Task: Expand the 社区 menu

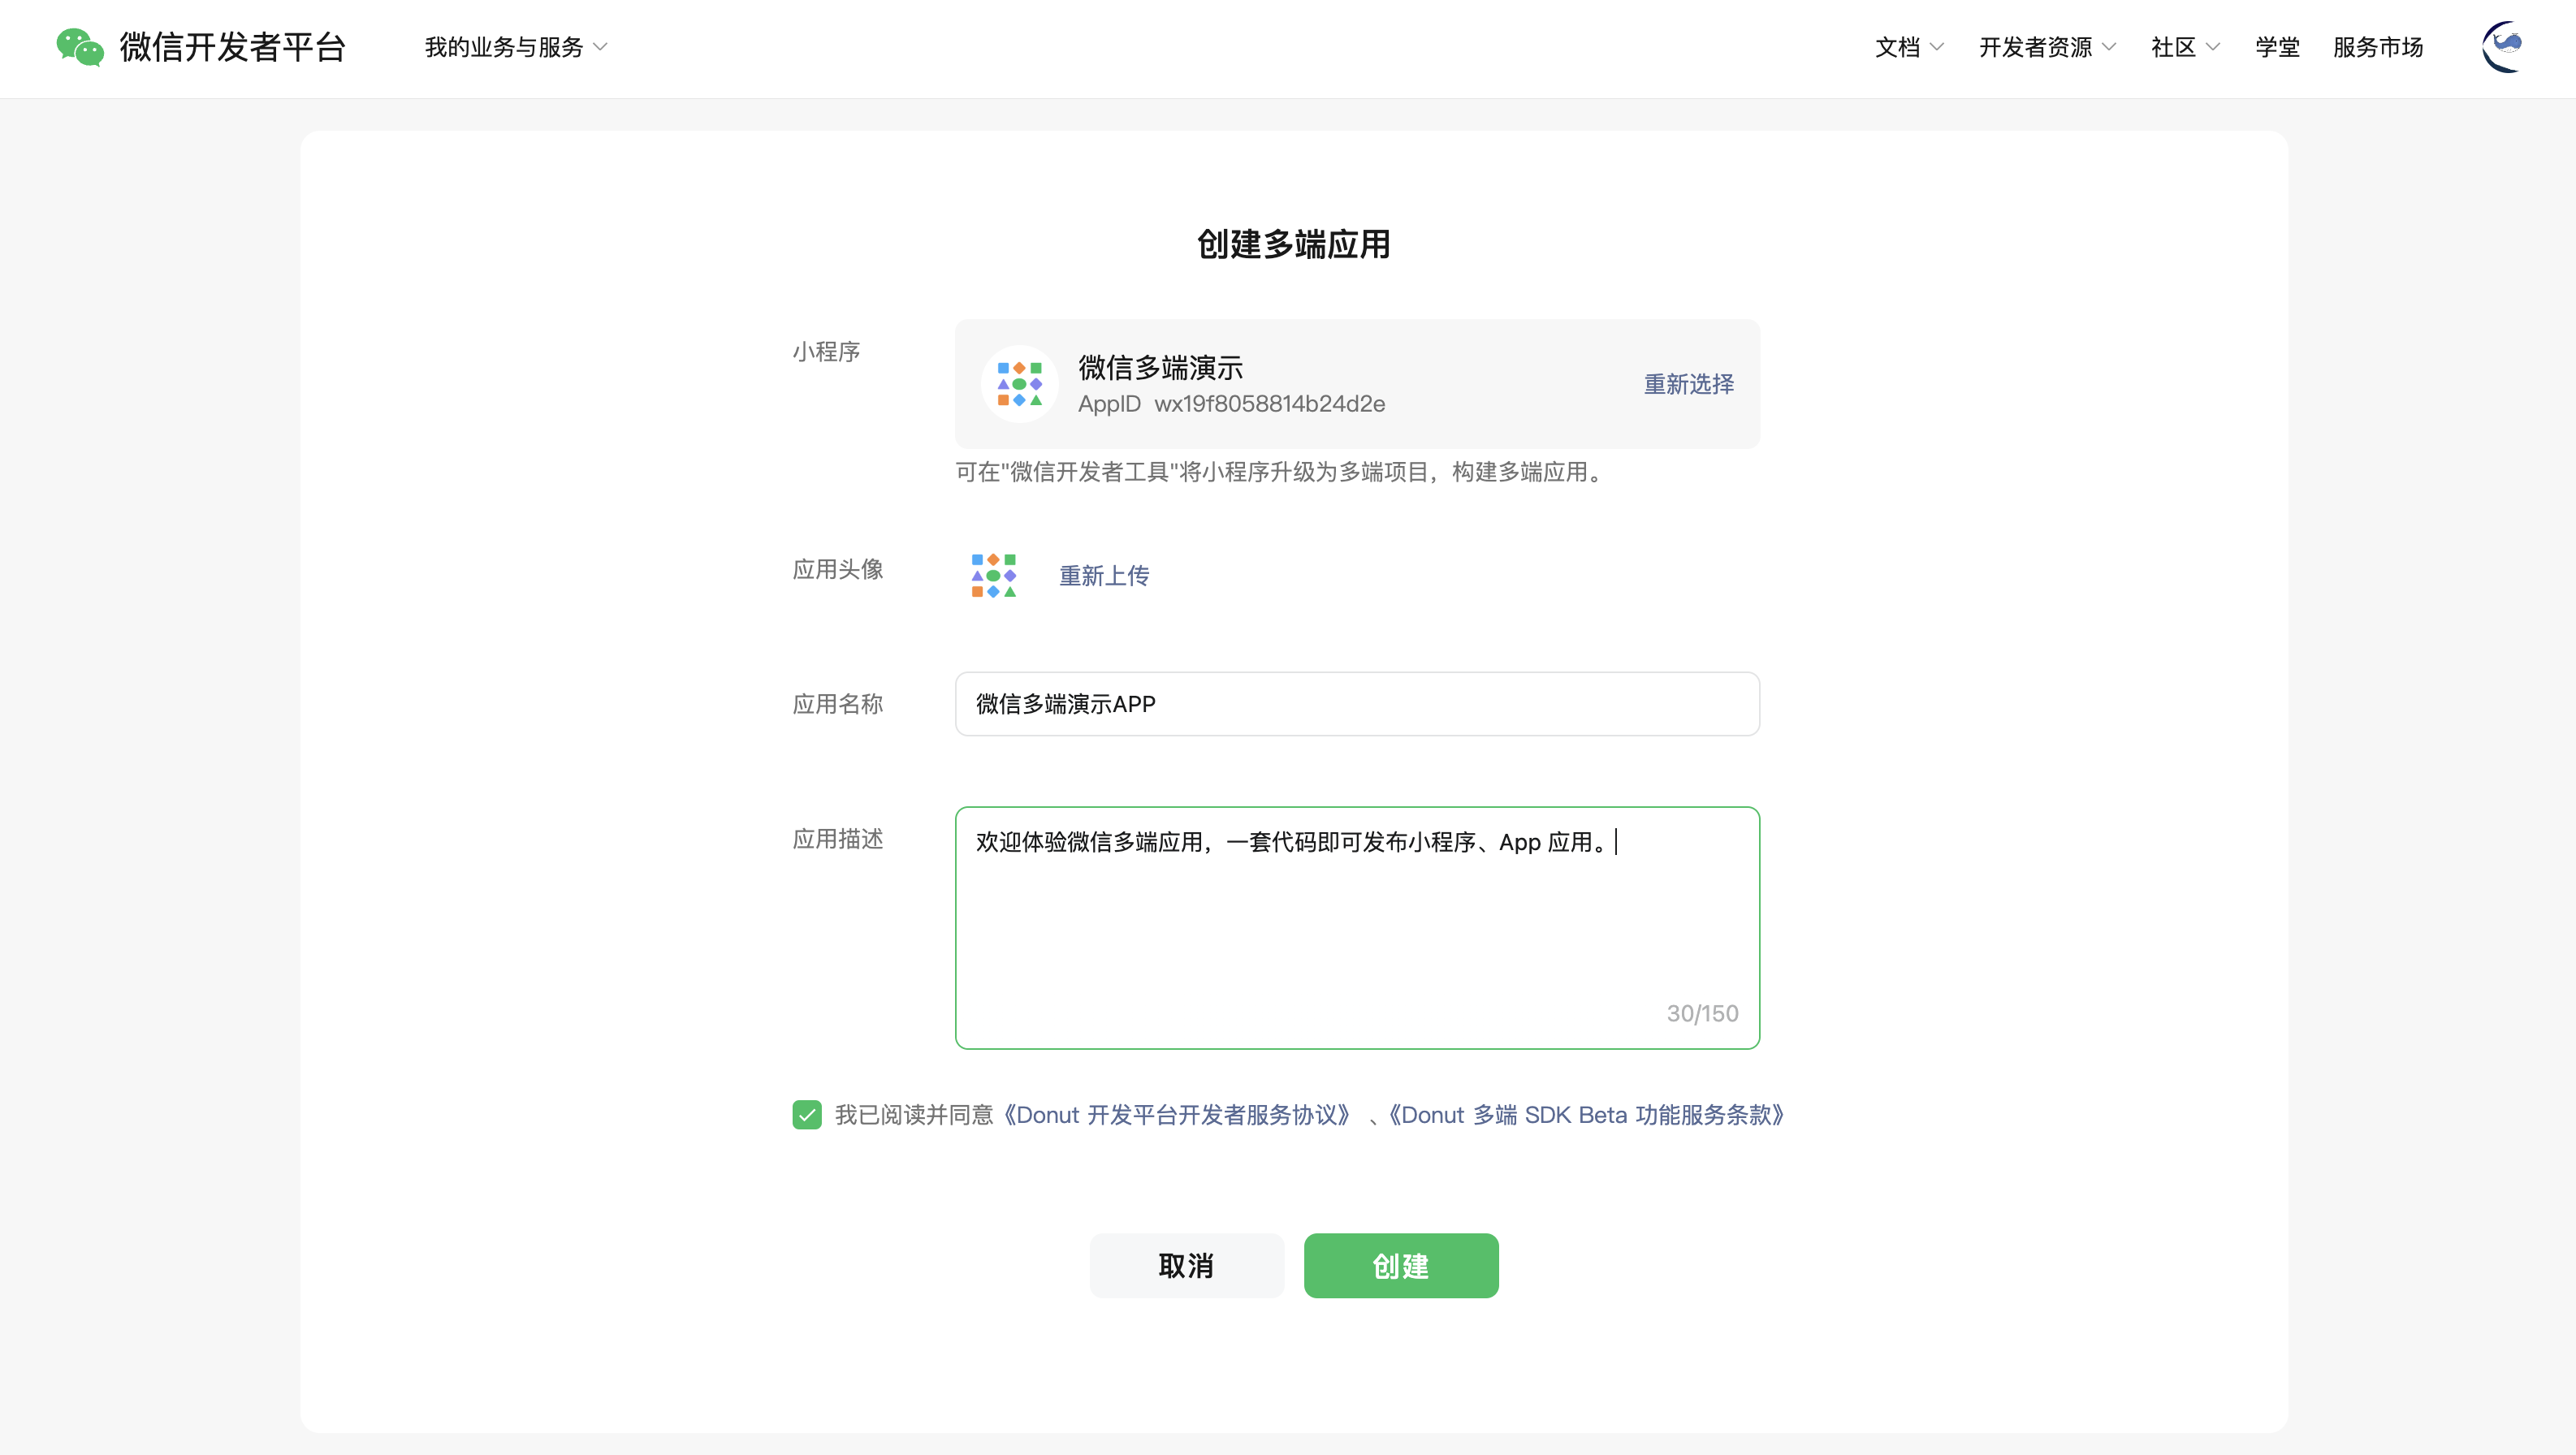Action: tap(2185, 47)
